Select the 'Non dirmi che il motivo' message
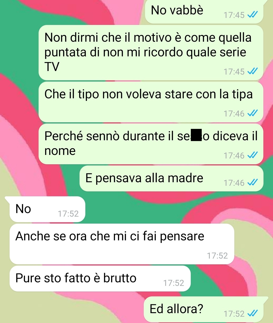The image size is (273, 323). 151,53
